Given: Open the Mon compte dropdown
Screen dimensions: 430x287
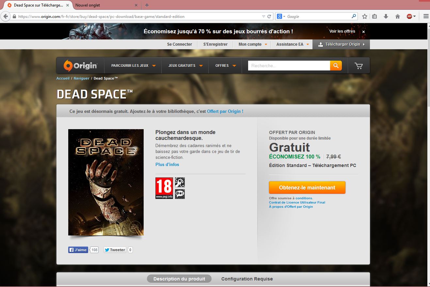Looking at the screenshot, I should point(253,44).
